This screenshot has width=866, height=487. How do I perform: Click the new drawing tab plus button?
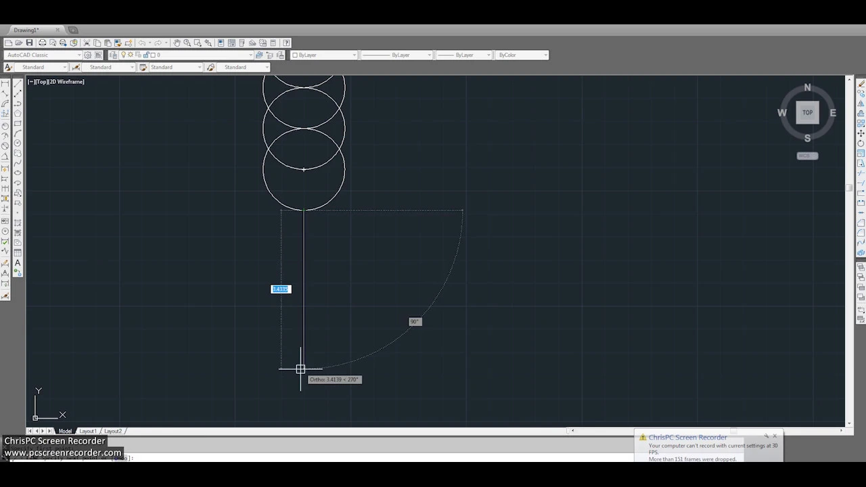click(73, 30)
